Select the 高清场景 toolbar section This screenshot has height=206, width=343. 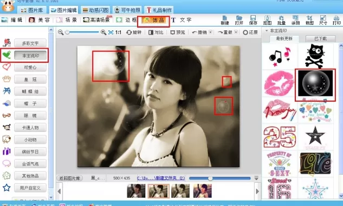coord(96,20)
